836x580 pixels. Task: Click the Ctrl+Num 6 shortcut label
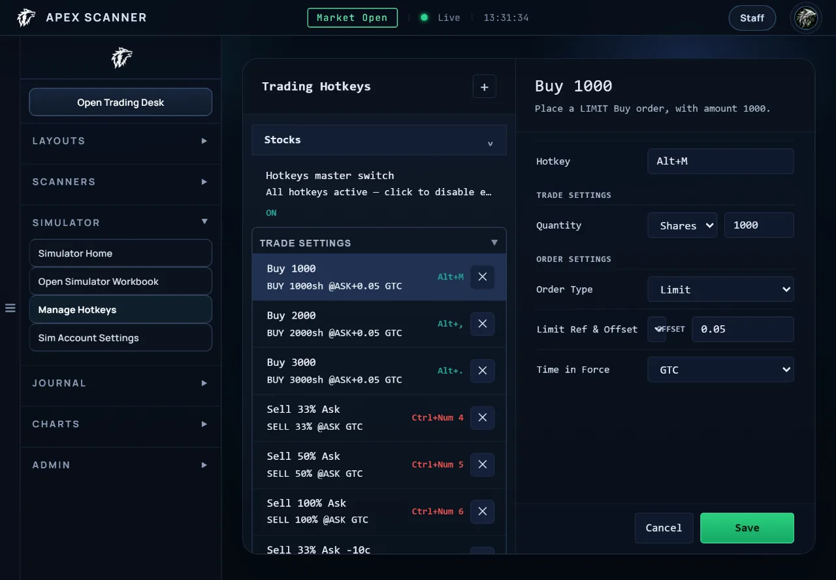click(438, 512)
